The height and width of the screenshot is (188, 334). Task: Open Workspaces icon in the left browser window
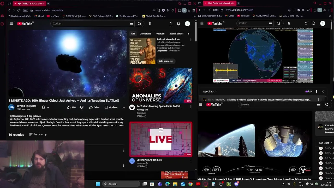point(9,4)
